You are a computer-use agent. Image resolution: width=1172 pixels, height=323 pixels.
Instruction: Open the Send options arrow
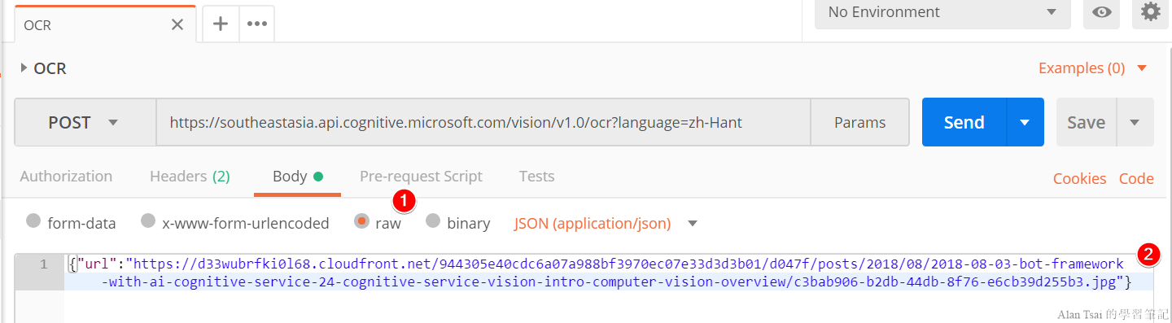coord(1025,123)
